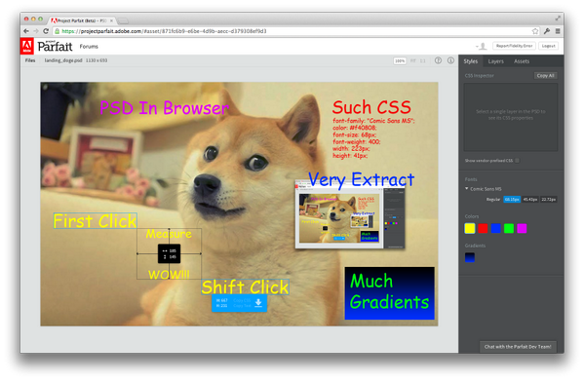The width and height of the screenshot is (584, 381).
Task: Select the 1:1 zoom option
Action: [x=423, y=60]
